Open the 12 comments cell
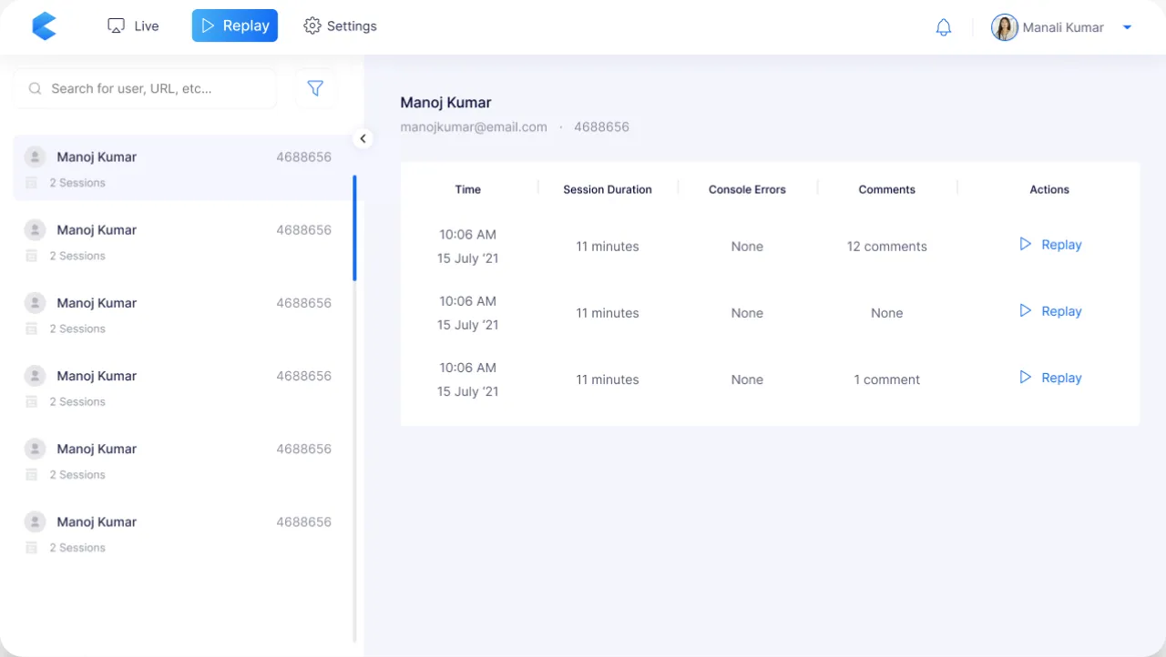The height and width of the screenshot is (657, 1166). (887, 247)
